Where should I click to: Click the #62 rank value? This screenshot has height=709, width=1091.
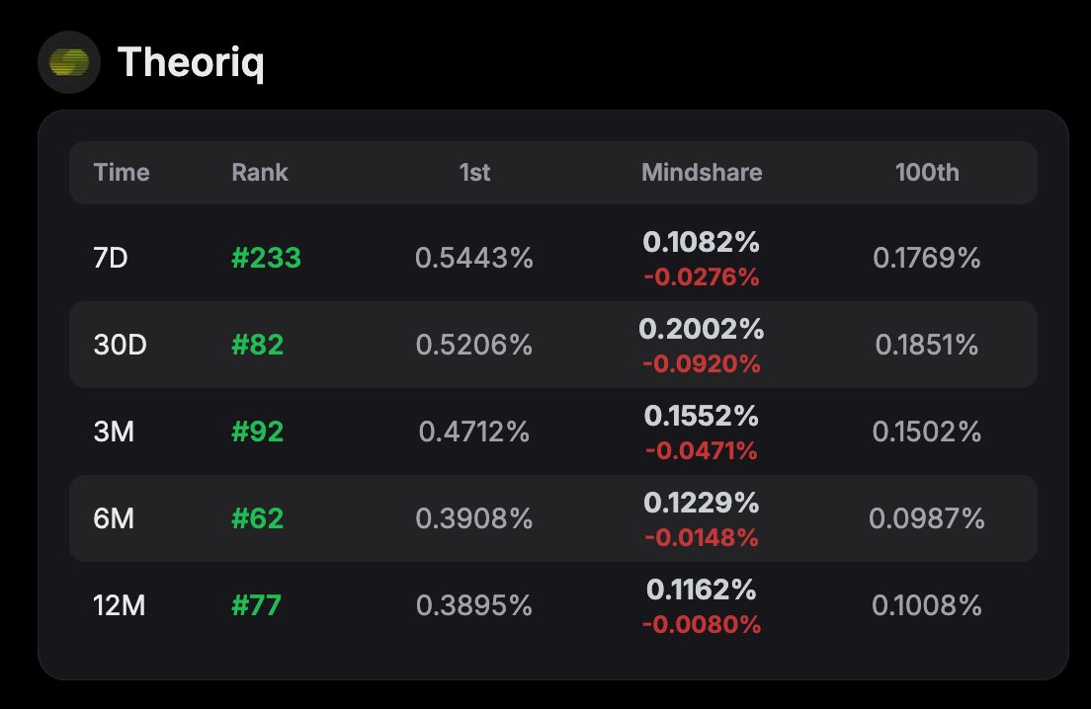pos(258,518)
